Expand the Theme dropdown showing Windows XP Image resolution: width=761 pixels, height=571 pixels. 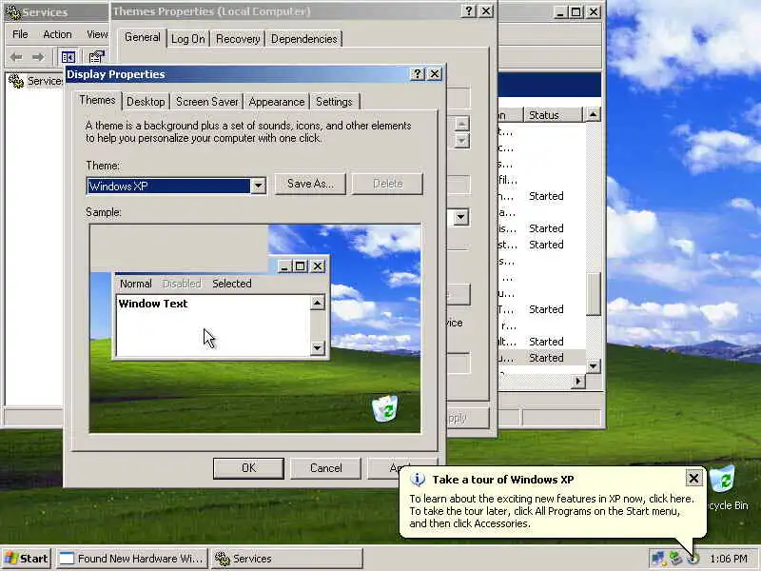coord(258,186)
